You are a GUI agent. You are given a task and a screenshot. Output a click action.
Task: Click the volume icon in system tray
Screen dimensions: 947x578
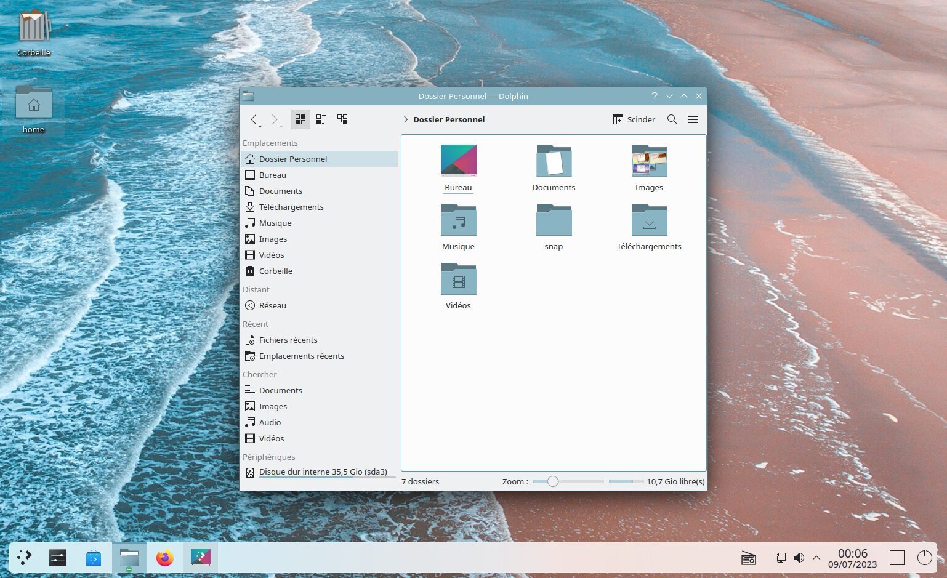point(799,558)
